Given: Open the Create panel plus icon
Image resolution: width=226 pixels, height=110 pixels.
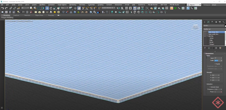Looking at the screenshot, I should pos(205,22).
